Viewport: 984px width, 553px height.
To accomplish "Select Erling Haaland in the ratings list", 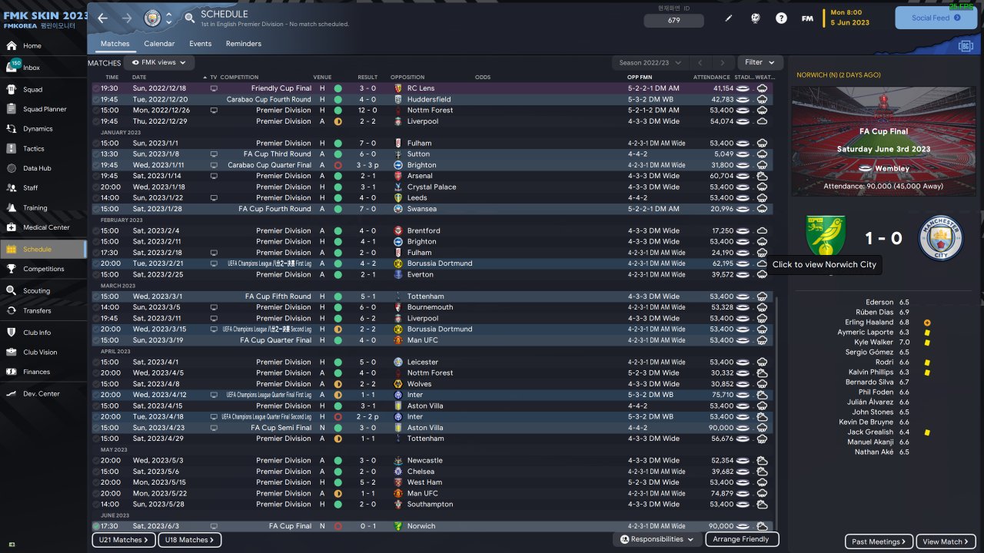I will (x=869, y=323).
